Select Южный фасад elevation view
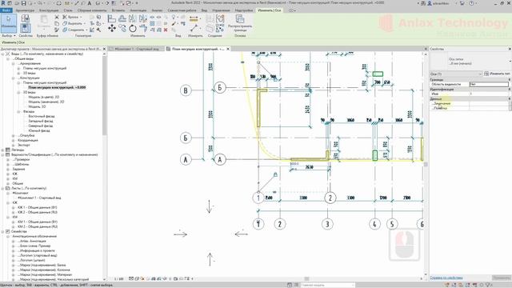The width and height of the screenshot is (512, 288). click(39, 130)
